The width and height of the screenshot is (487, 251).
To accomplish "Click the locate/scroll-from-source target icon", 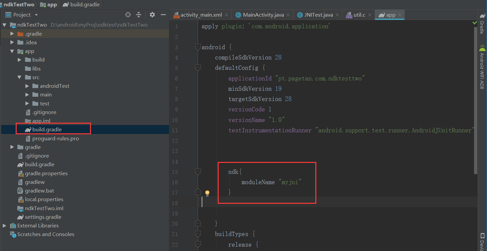I will pyautogui.click(x=128, y=15).
